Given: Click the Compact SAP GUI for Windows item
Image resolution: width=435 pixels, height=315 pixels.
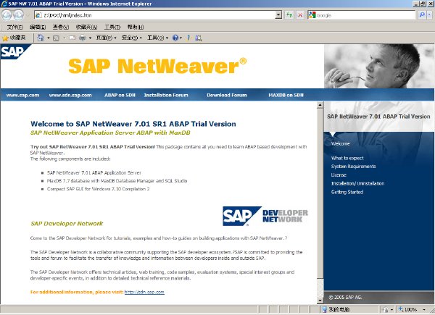Looking at the screenshot, I should coord(98,189).
